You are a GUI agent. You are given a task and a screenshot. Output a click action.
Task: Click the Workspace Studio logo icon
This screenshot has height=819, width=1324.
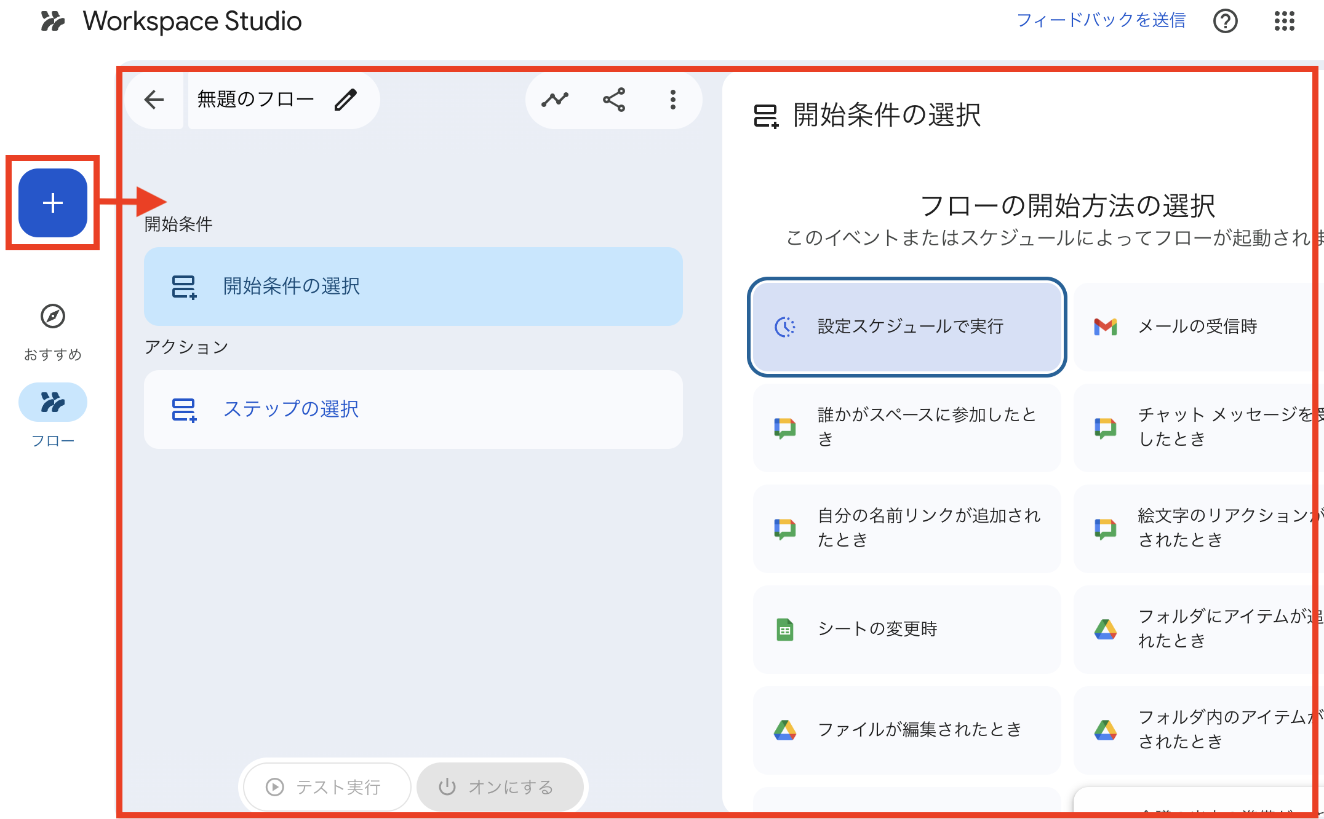click(x=53, y=21)
